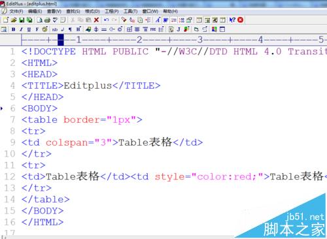Image resolution: width=327 pixels, height=239 pixels.
Task: Click the </HTML> tag on line 16
Action: (43, 222)
